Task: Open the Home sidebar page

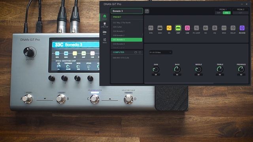Action: [x=104, y=17]
